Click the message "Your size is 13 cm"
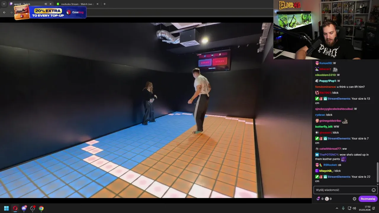The image size is (379, 213). pos(343,101)
